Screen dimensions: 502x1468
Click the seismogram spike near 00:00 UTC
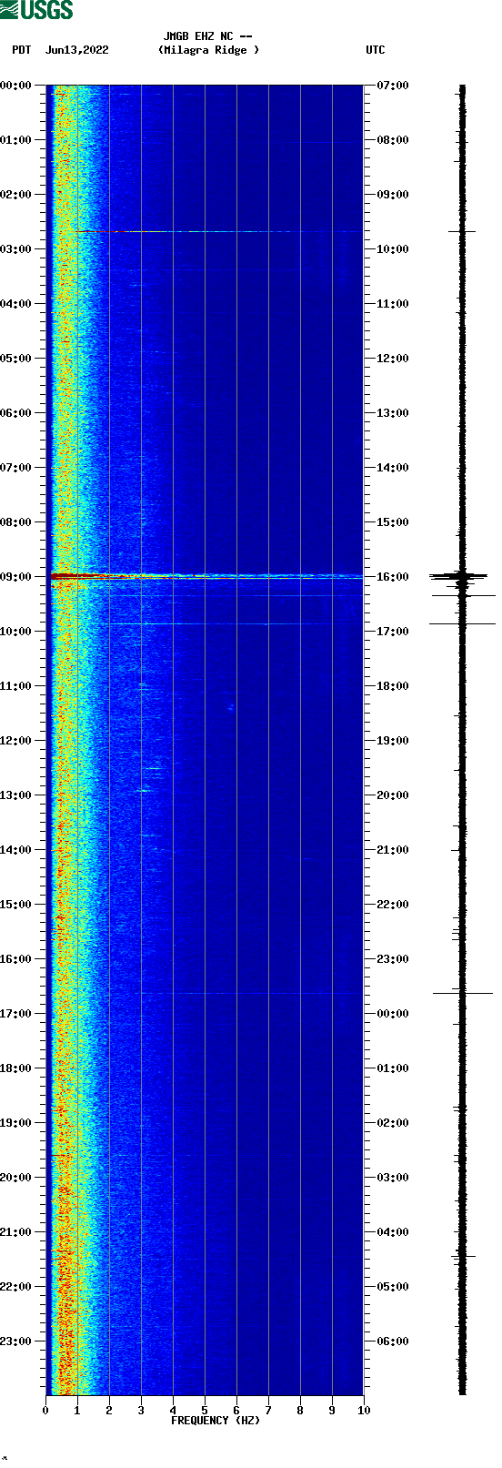(x=462, y=993)
